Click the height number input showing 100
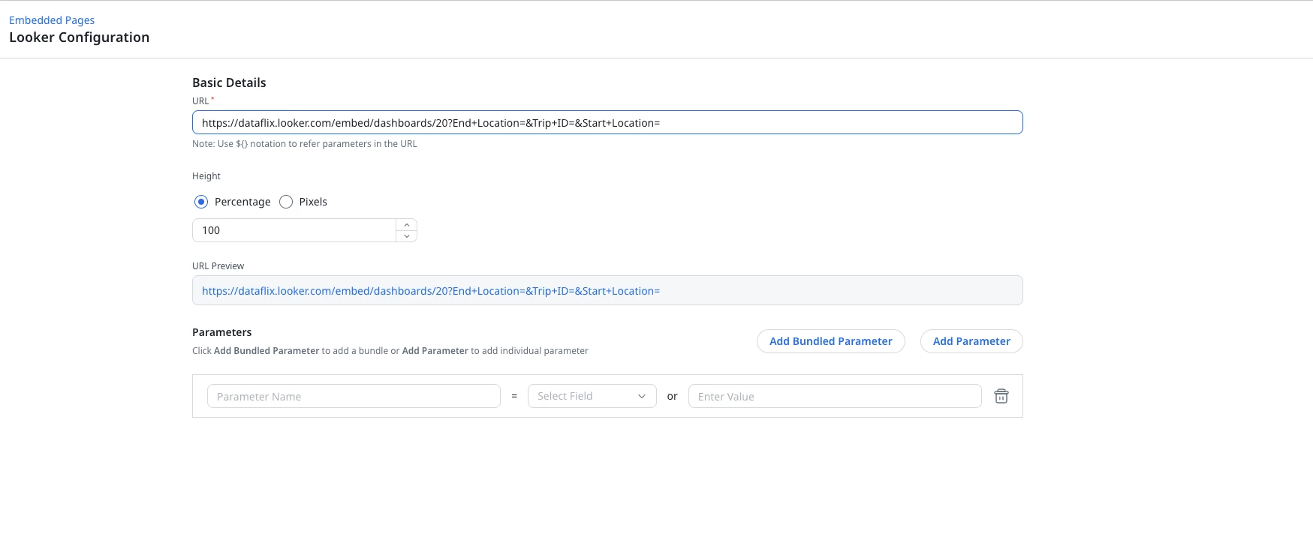 pos(294,230)
